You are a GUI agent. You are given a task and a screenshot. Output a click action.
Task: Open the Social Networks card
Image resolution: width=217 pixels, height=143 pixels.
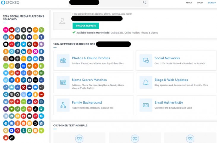point(176,61)
